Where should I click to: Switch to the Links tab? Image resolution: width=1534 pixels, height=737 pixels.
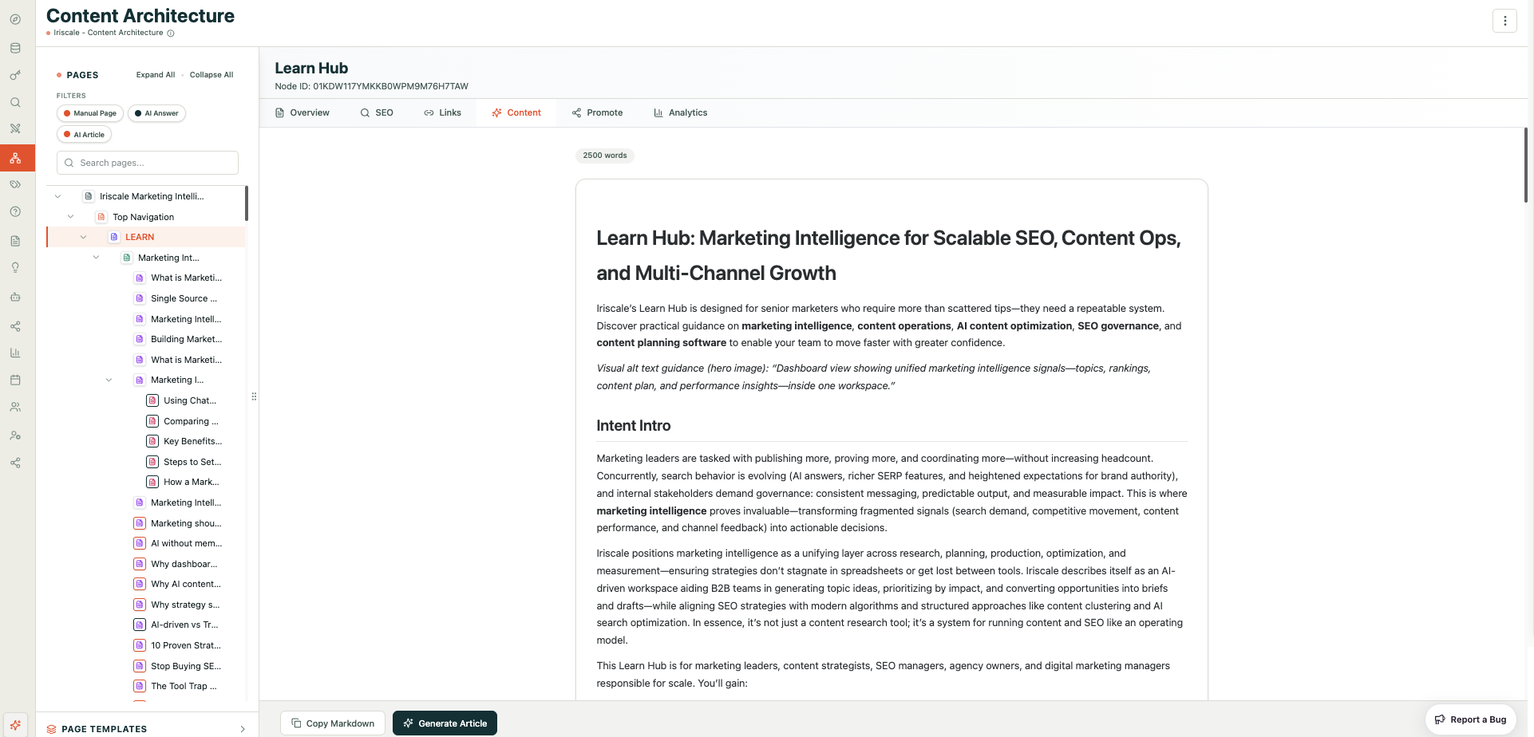pyautogui.click(x=442, y=113)
